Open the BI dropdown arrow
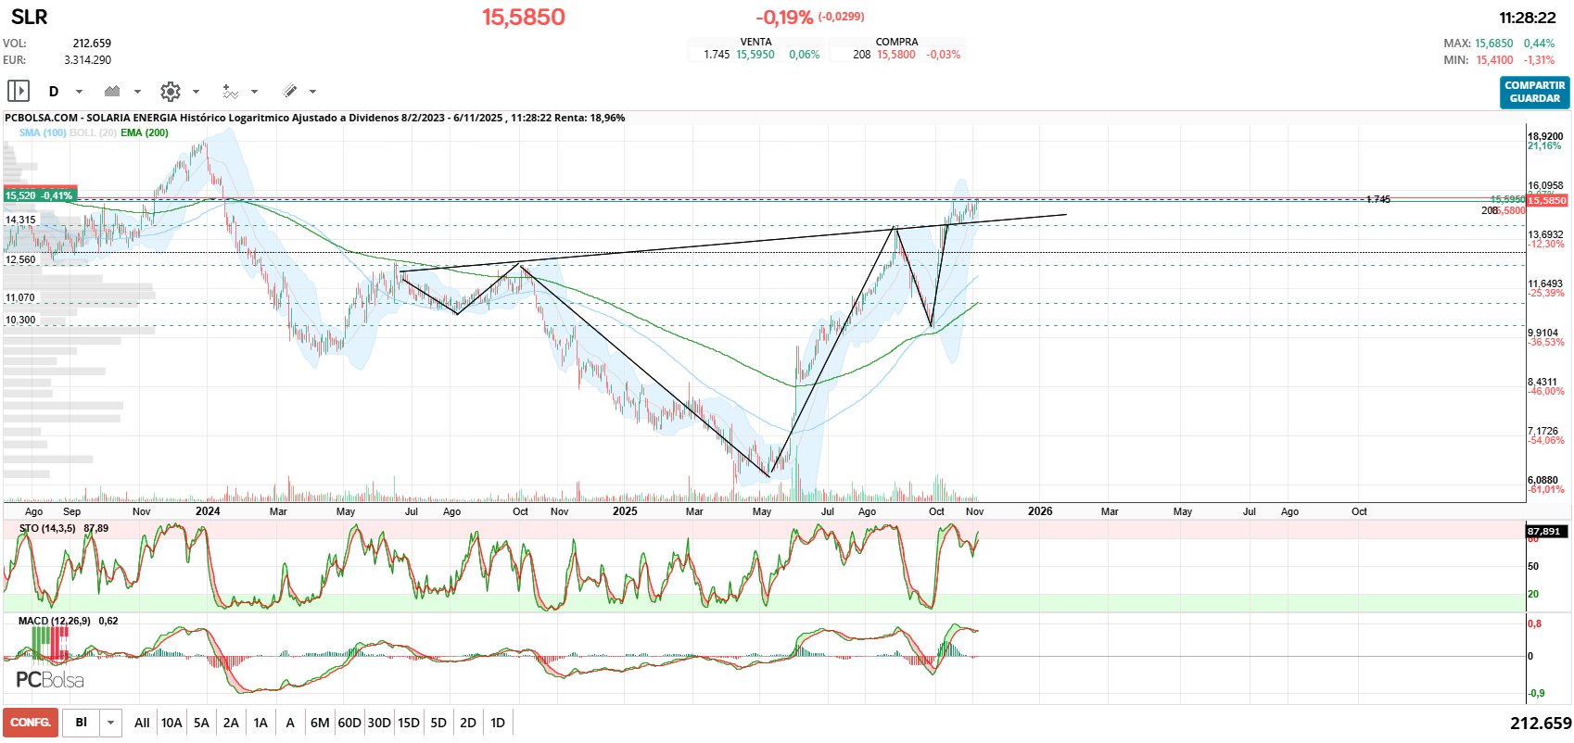 coord(111,723)
